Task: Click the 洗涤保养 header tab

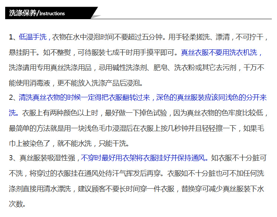Action: (x=23, y=13)
